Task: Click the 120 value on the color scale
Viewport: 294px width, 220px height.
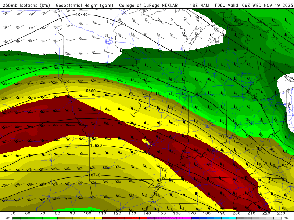Action: [117, 213]
